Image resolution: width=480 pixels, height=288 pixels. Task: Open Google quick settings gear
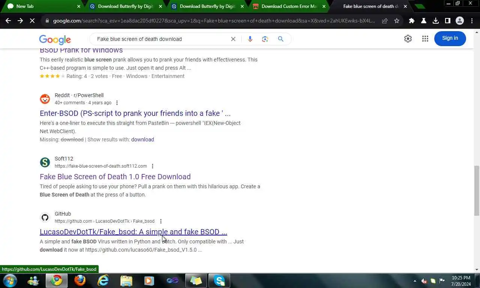point(408,38)
